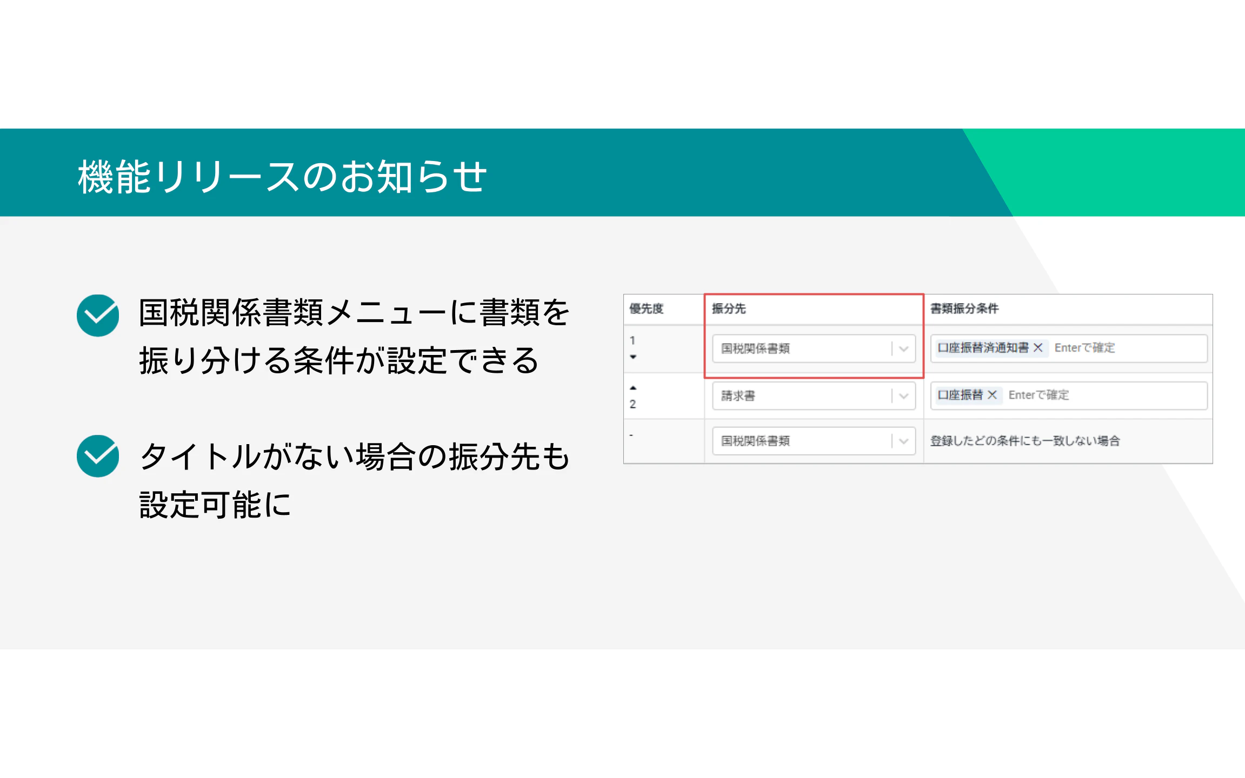Image resolution: width=1245 pixels, height=778 pixels.
Task: Remove the 口座振替済通知書 tag with its X
Action: 1038,348
